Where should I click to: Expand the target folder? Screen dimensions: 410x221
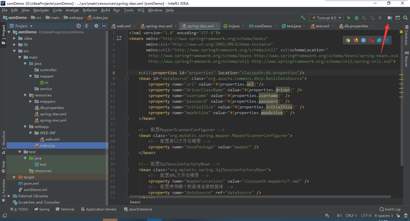click(14, 177)
